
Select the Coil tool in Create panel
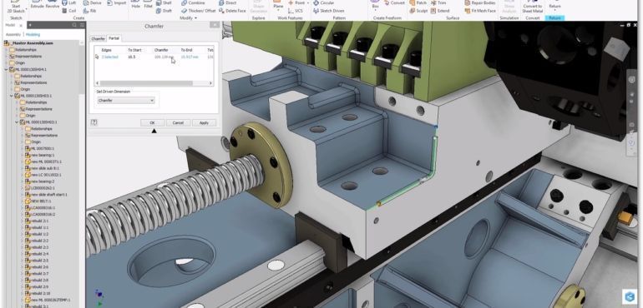[x=68, y=11]
